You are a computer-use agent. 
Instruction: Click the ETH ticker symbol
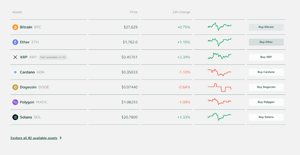[35, 42]
